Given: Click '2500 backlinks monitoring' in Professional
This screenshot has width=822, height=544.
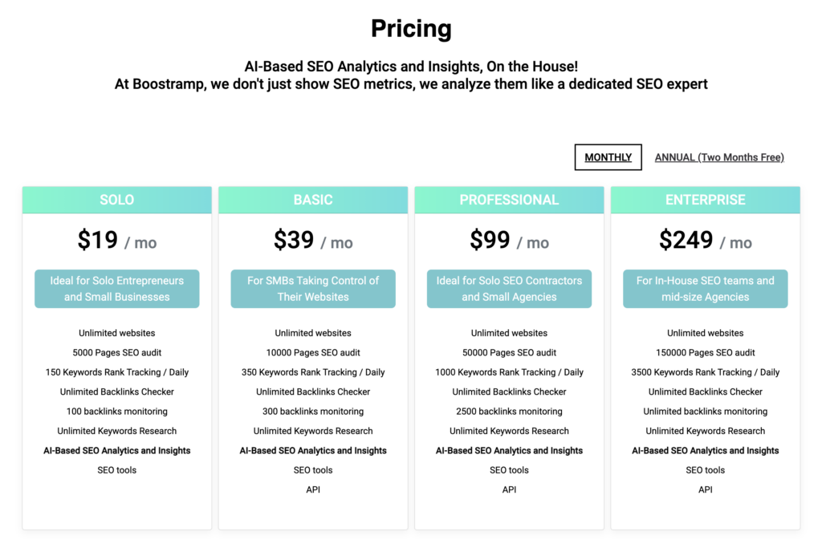Looking at the screenshot, I should pyautogui.click(x=509, y=412).
